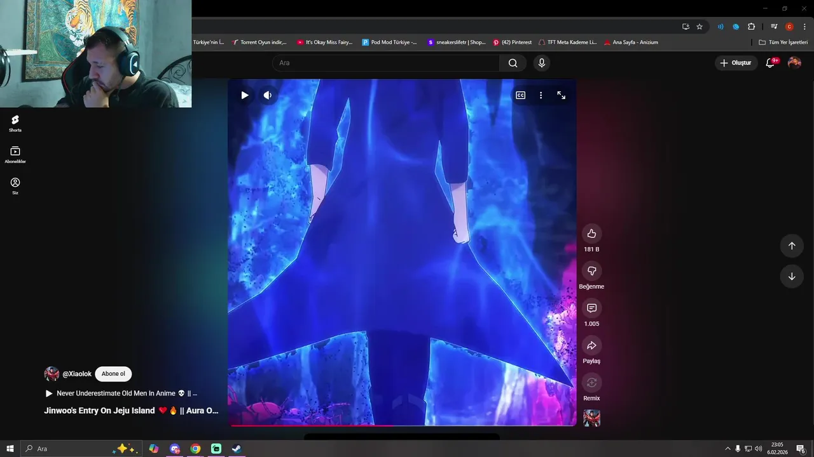
Task: Switch to Chrome in the taskbar
Action: 195,449
